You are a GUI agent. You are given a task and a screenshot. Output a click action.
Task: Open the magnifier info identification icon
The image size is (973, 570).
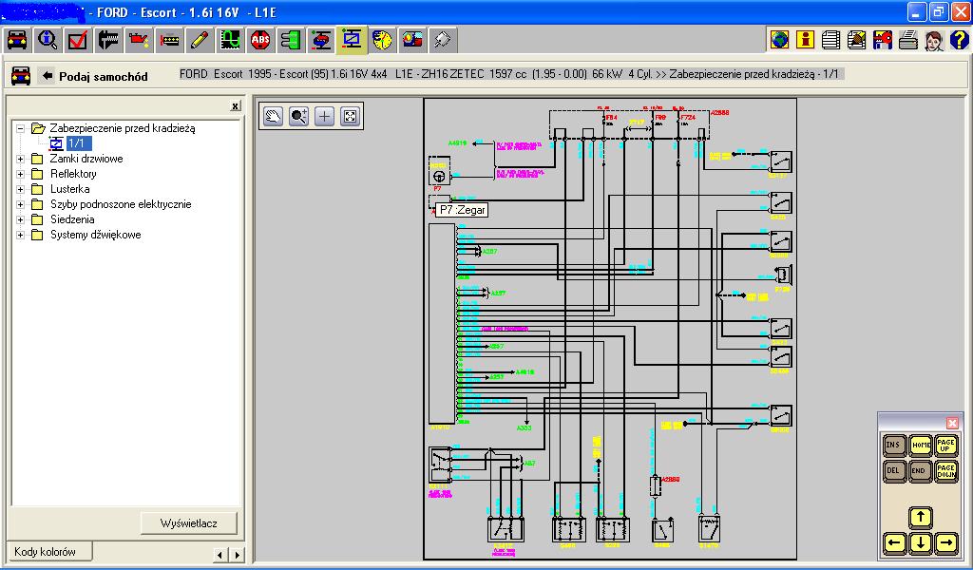(x=48, y=40)
